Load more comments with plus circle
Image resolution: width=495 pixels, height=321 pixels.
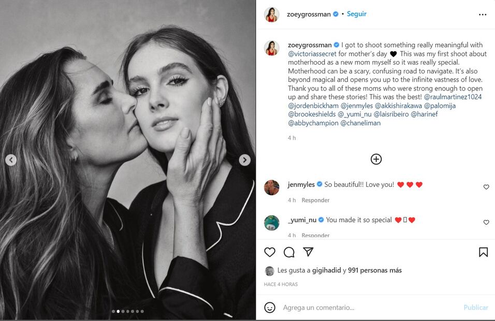[376, 159]
